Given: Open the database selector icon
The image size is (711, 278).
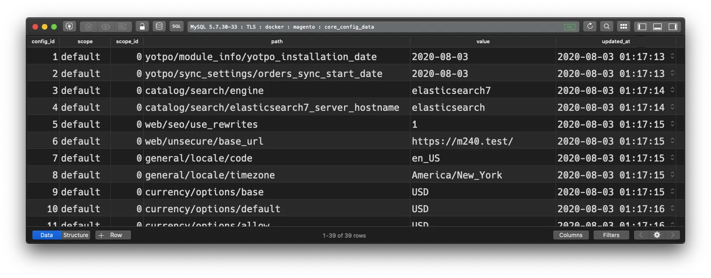Looking at the screenshot, I should pos(159,26).
